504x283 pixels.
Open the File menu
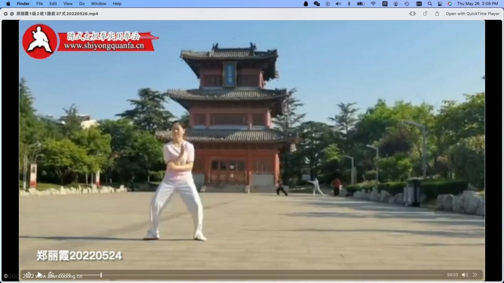[x=39, y=4]
